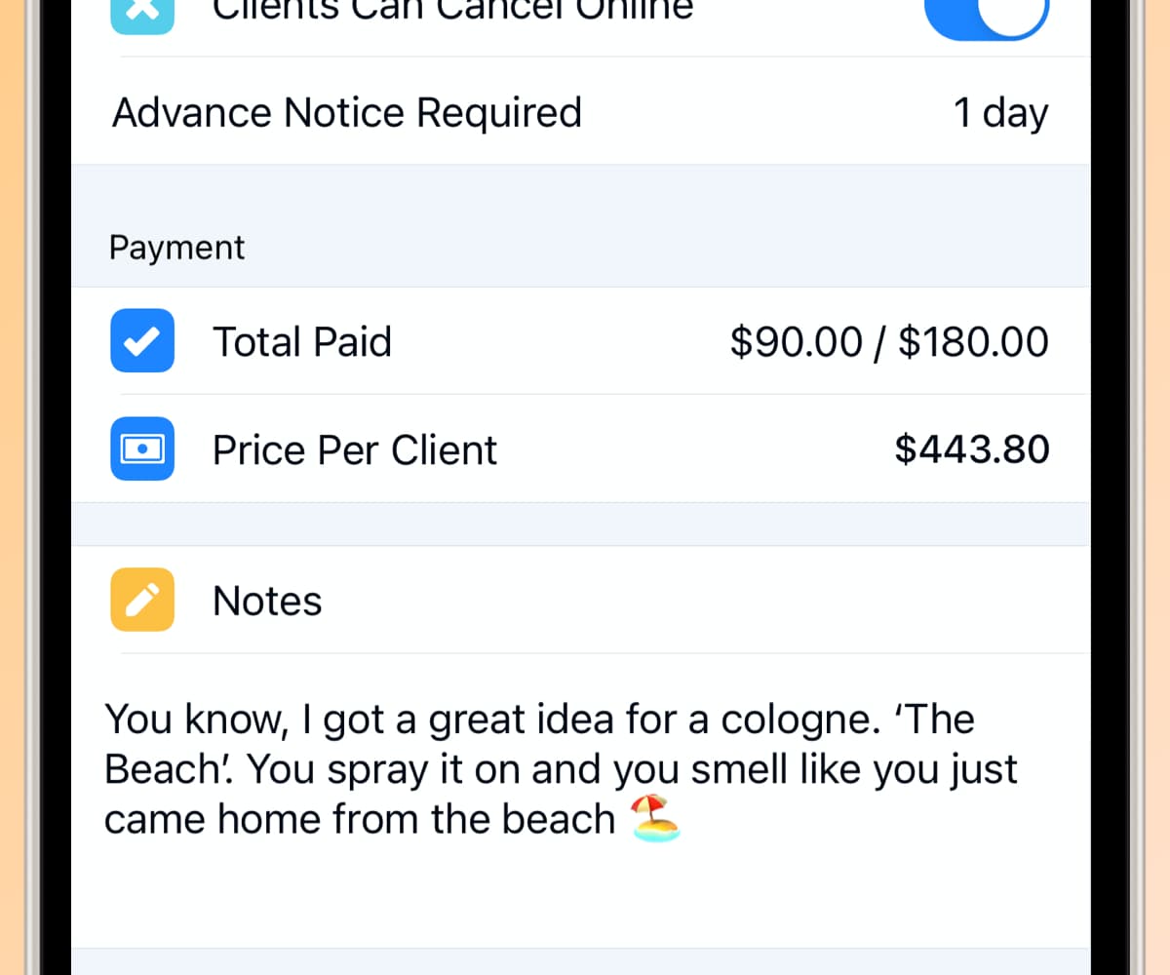The image size is (1170, 975).
Task: Click the yellow pencil Notes icon
Action: tap(142, 600)
